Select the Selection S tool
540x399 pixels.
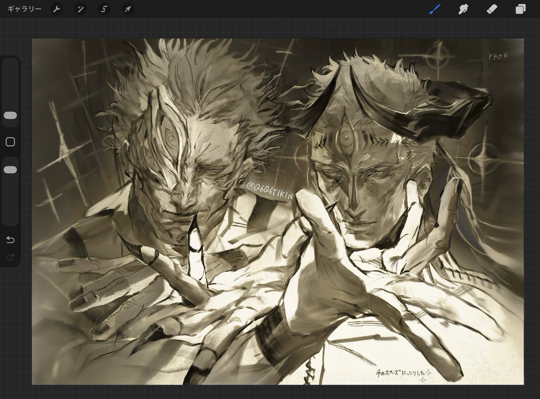pyautogui.click(x=104, y=9)
